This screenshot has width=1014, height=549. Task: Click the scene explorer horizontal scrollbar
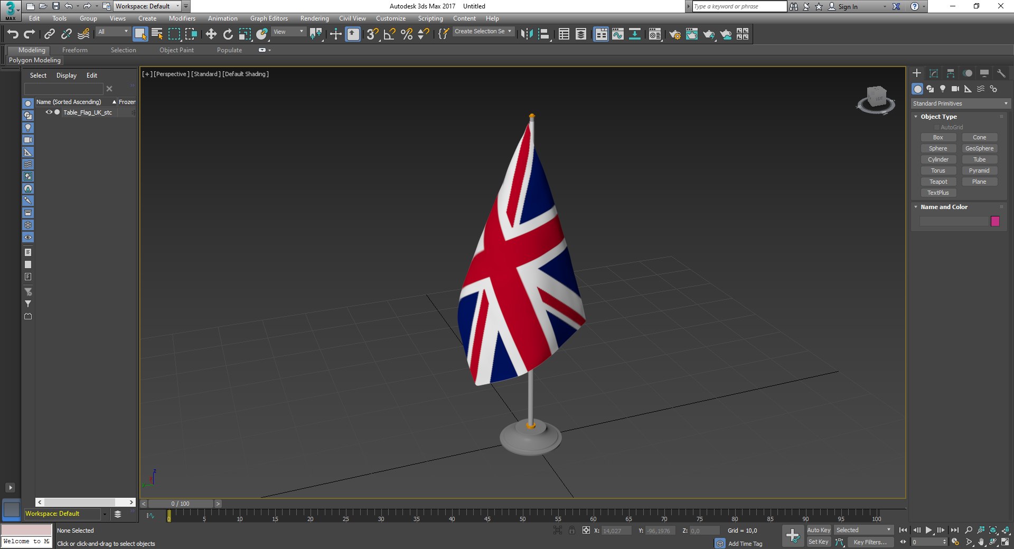tap(86, 502)
